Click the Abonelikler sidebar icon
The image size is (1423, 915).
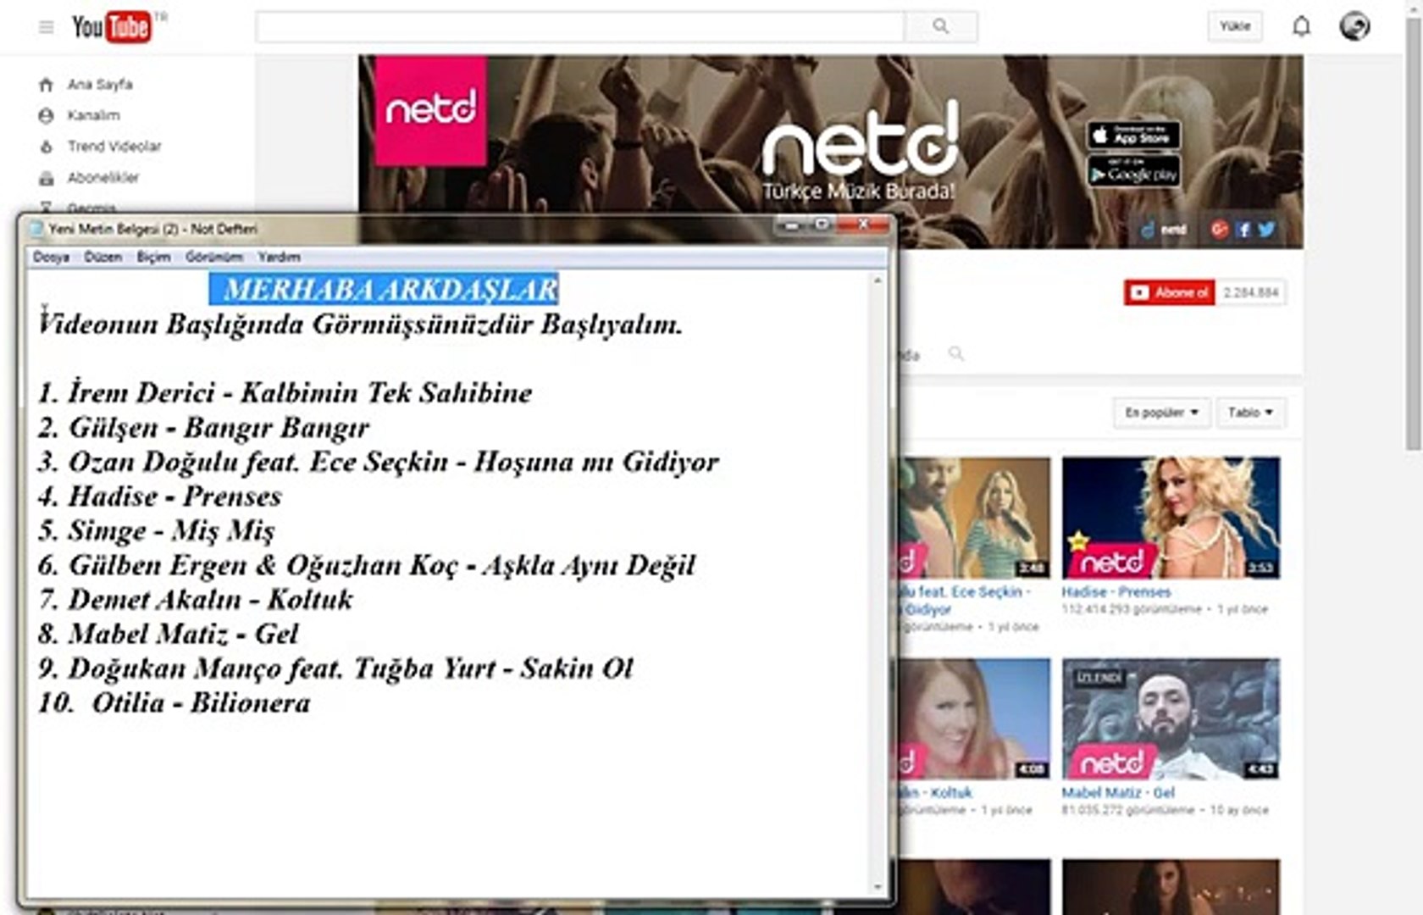46,178
